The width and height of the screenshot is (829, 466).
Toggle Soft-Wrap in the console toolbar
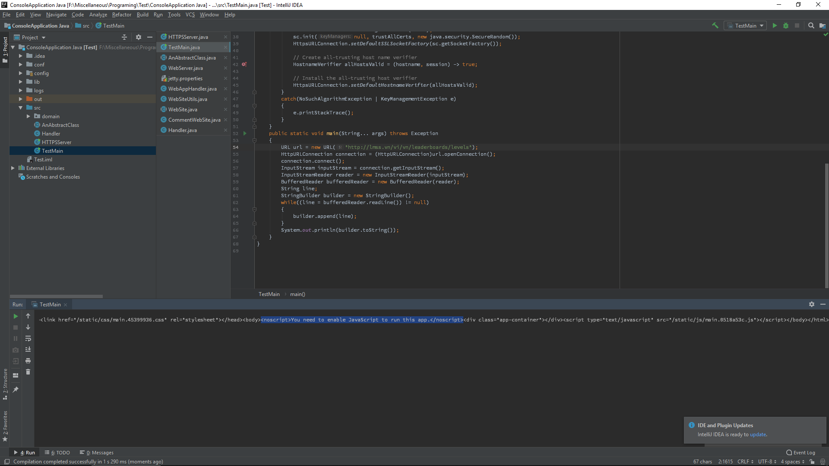click(x=28, y=339)
